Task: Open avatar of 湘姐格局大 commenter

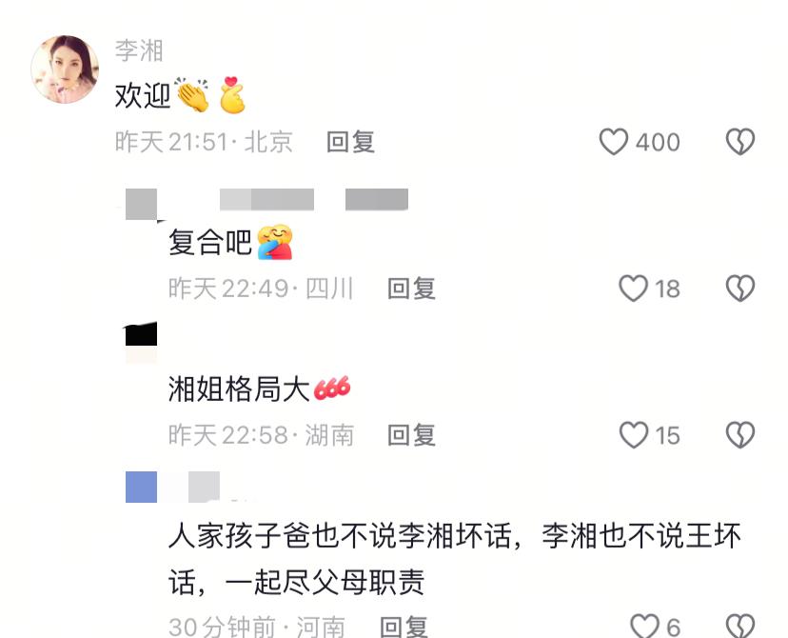Action: [x=141, y=341]
